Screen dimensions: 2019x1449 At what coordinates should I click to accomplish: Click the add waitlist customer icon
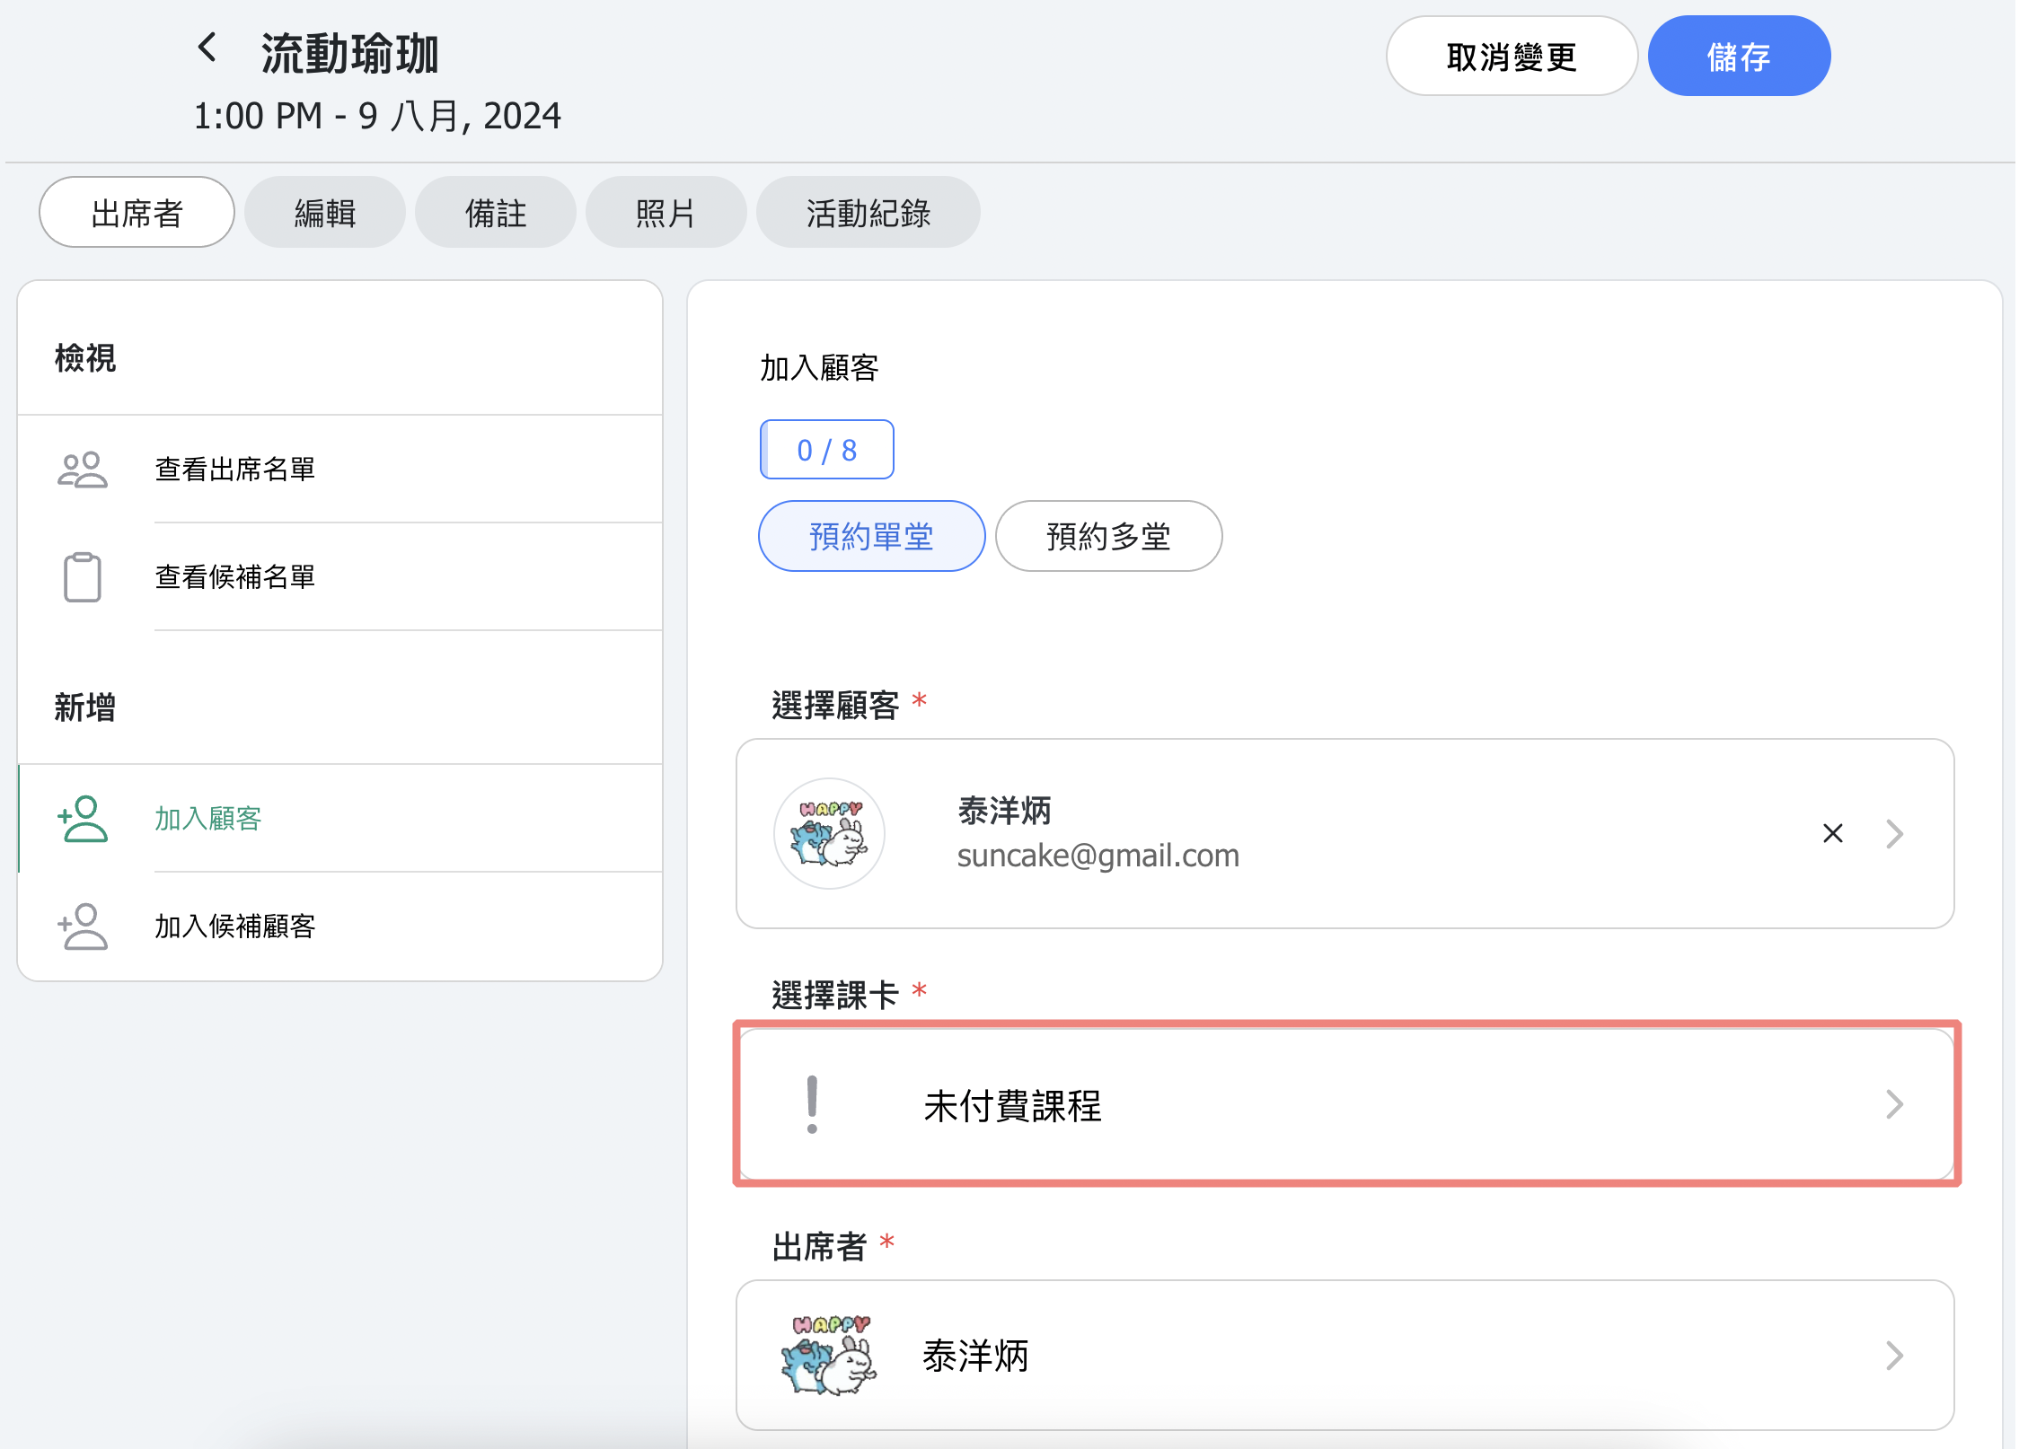click(x=82, y=926)
